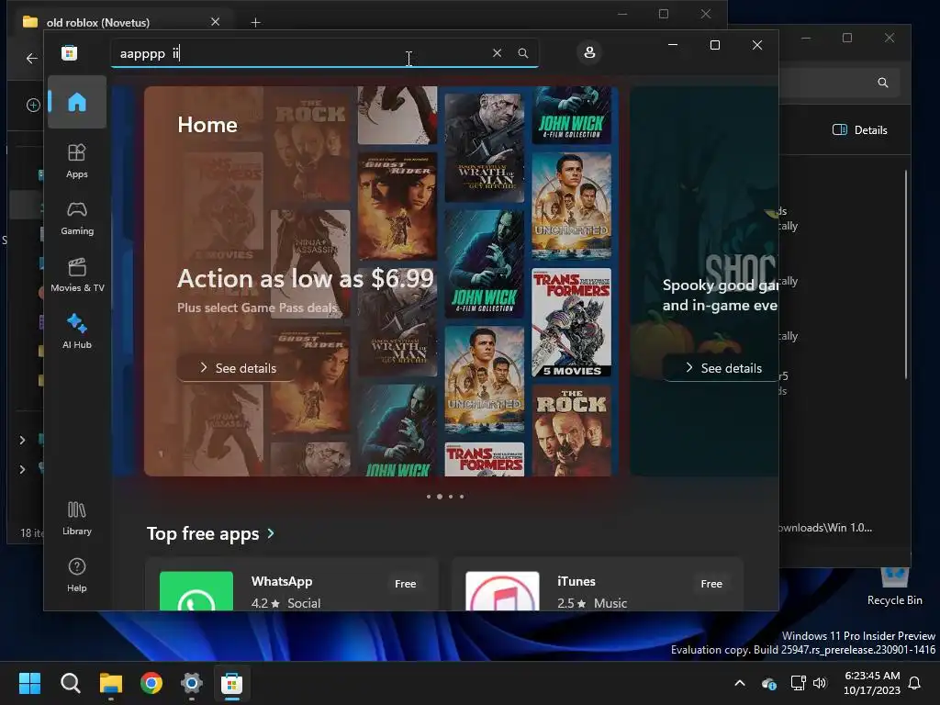This screenshot has width=940, height=705.
Task: Open the AI Hub section
Action: coord(77,332)
